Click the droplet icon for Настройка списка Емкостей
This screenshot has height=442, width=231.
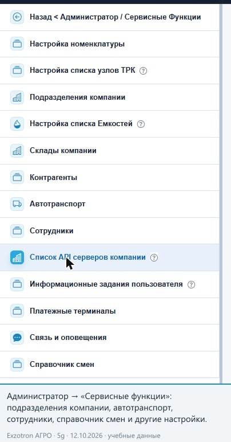[17, 124]
